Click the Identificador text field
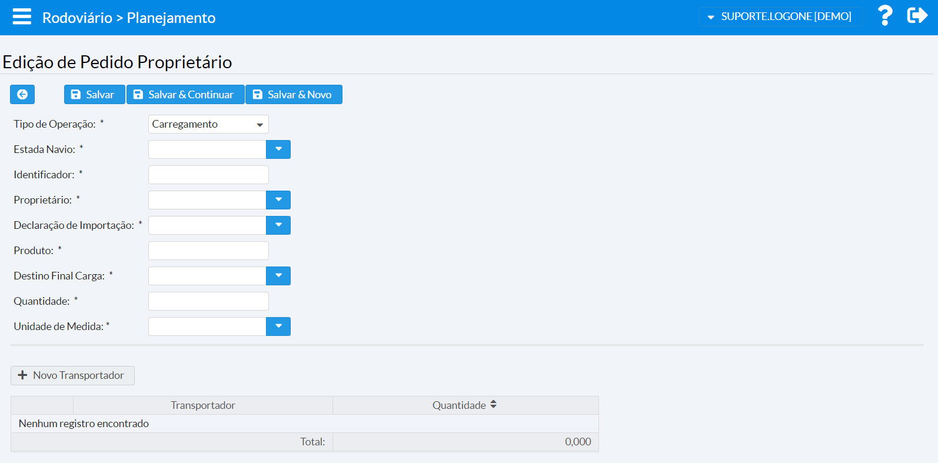 click(208, 175)
